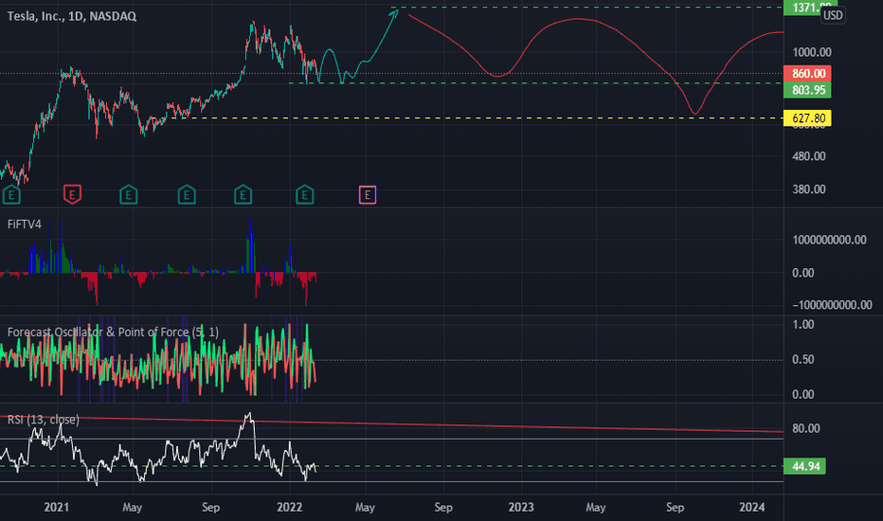The width and height of the screenshot is (883, 521).
Task: Click the 2022 label on the time axis
Action: (290, 508)
